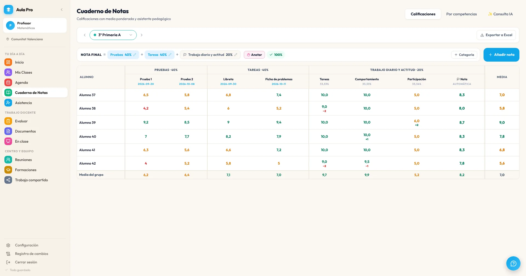Click the 100% weight check badge
This screenshot has height=276, width=526.
click(x=276, y=55)
